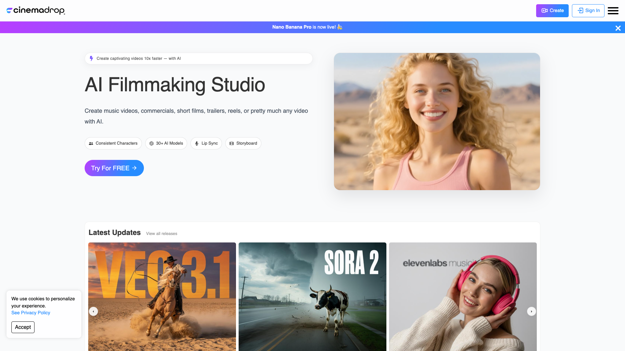The height and width of the screenshot is (351, 625).
Task: Click the AI Filmmaking Studio heading
Action: pos(175,85)
